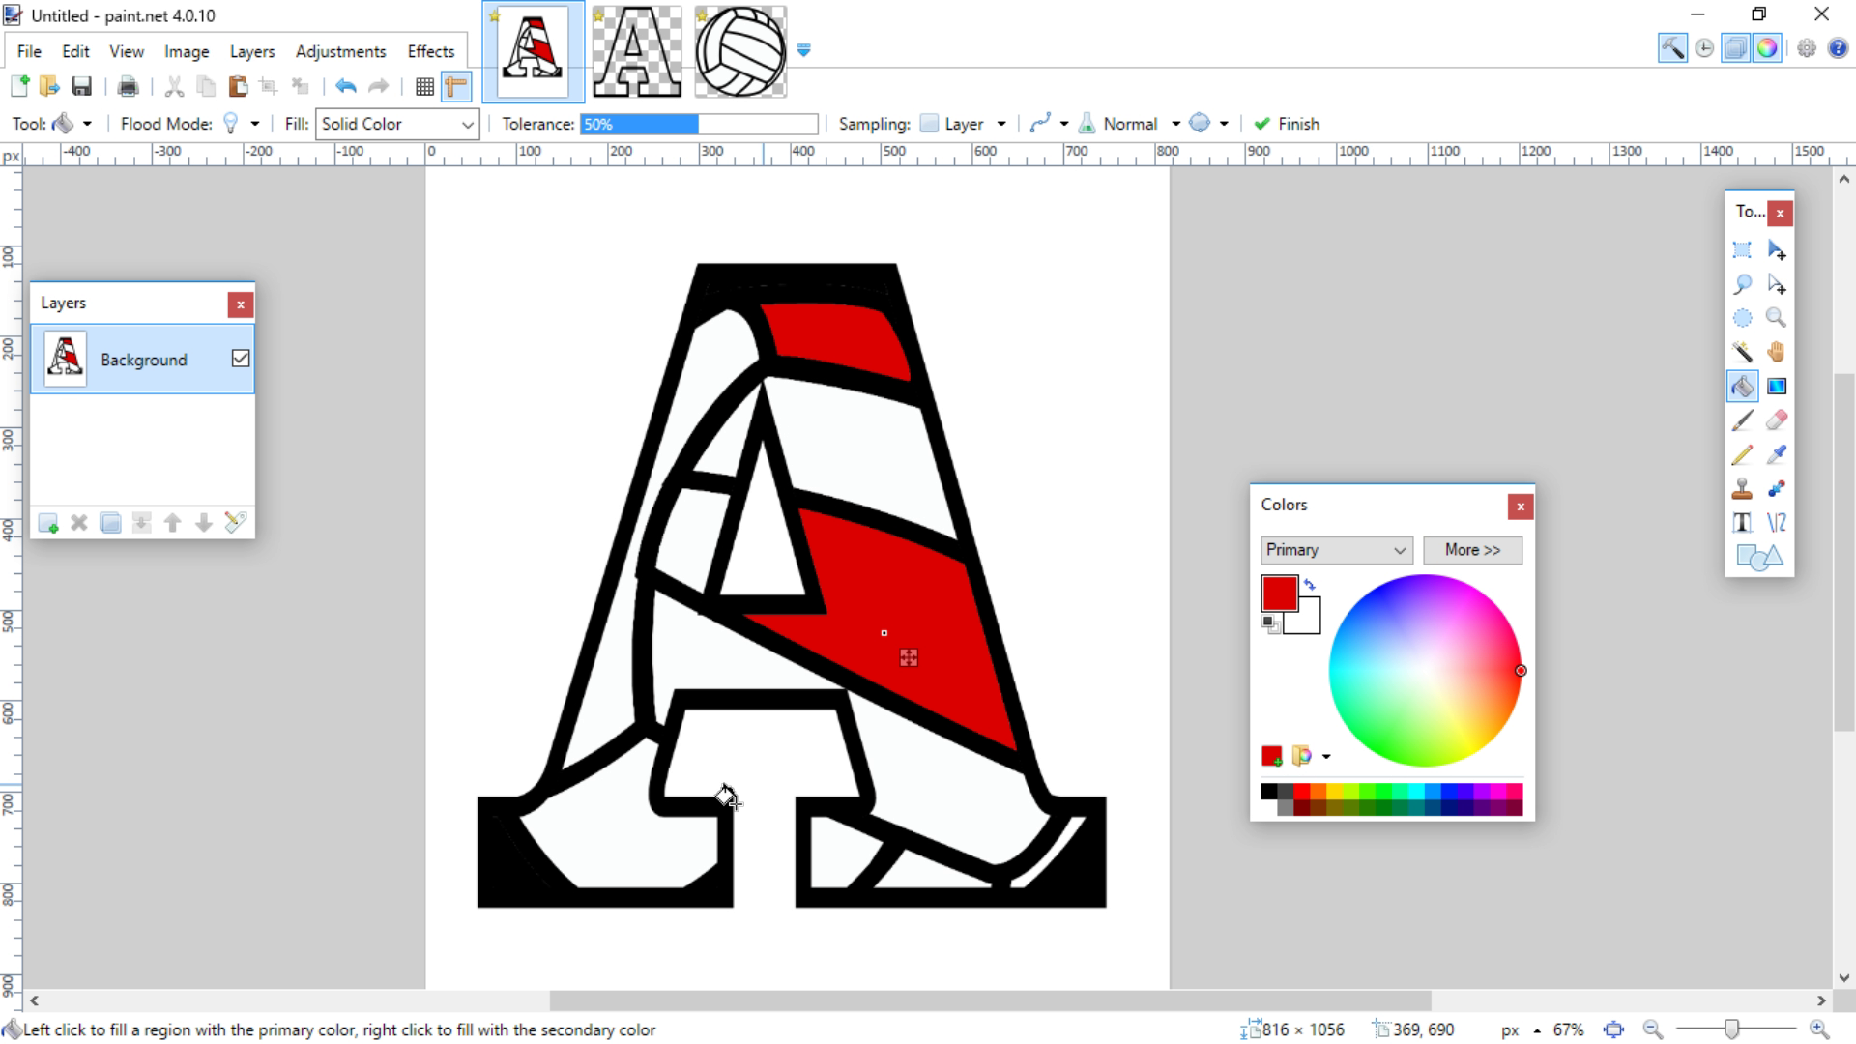
Task: Expand the image list arrow
Action: [x=803, y=50]
